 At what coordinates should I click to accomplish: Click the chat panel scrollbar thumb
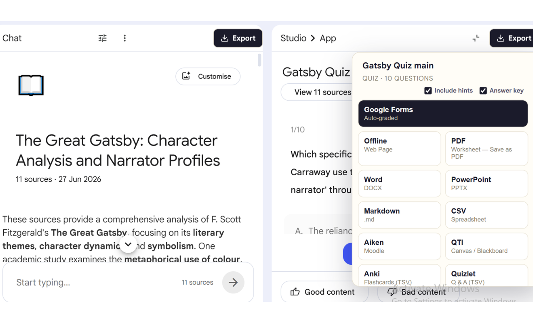click(x=259, y=60)
